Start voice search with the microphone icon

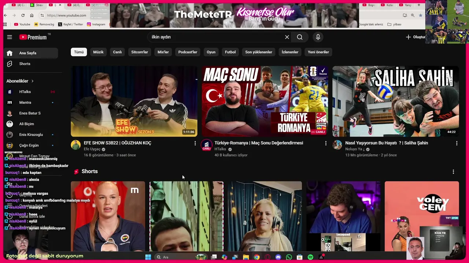click(318, 37)
